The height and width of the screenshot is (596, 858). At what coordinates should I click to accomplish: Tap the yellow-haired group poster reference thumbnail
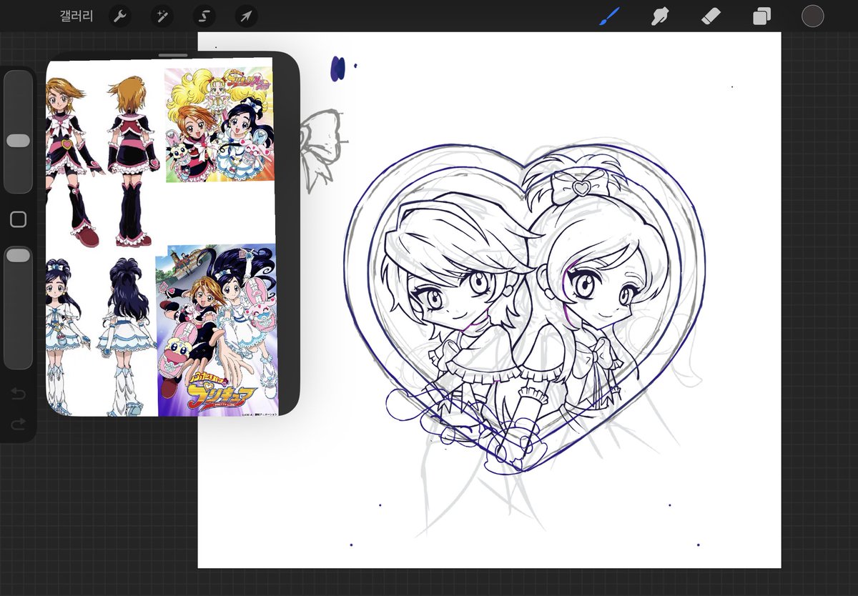coord(219,125)
